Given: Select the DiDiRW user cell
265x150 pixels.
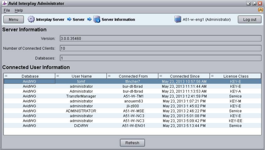Looking at the screenshot, I should tap(81, 125).
